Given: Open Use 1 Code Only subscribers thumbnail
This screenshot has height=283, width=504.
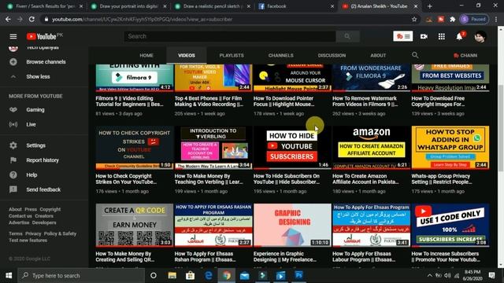Looking at the screenshot, I should point(450,225).
